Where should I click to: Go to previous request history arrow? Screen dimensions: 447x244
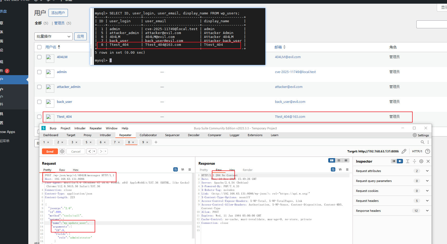click(90, 151)
